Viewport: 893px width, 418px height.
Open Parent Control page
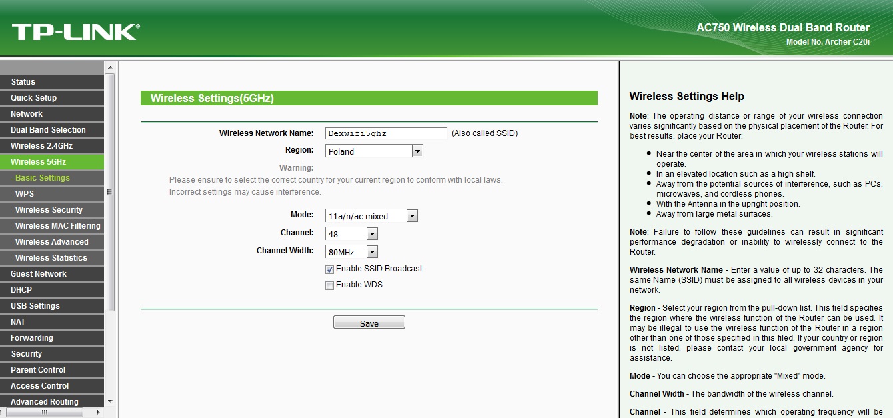[x=52, y=369]
